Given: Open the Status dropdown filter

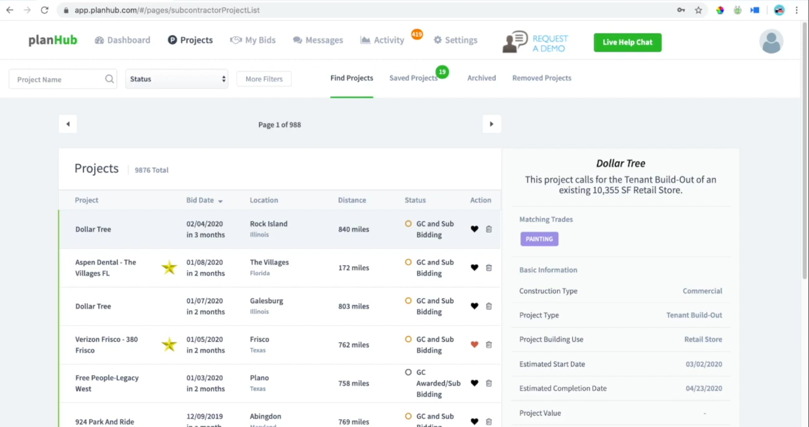Looking at the screenshot, I should point(177,79).
